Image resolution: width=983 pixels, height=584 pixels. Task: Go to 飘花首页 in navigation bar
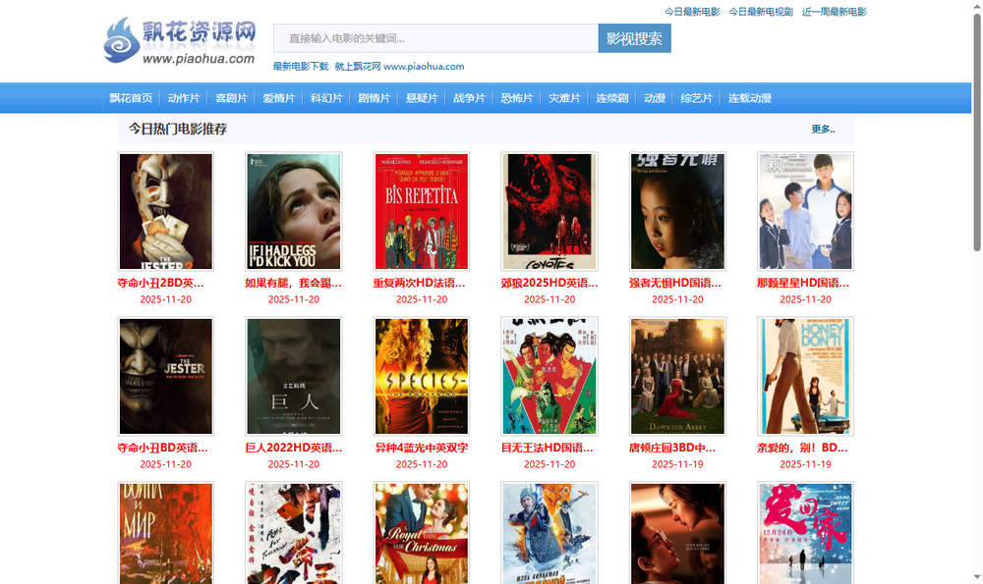coord(131,98)
